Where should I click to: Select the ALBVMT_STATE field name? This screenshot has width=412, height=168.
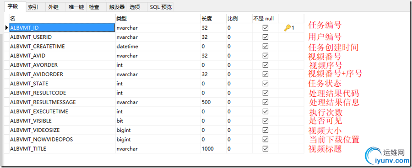pyautogui.click(x=29, y=84)
